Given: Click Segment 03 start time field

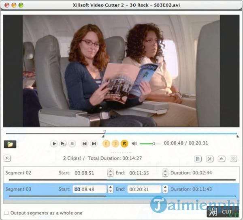Looking at the screenshot, I should pyautogui.click(x=90, y=189).
